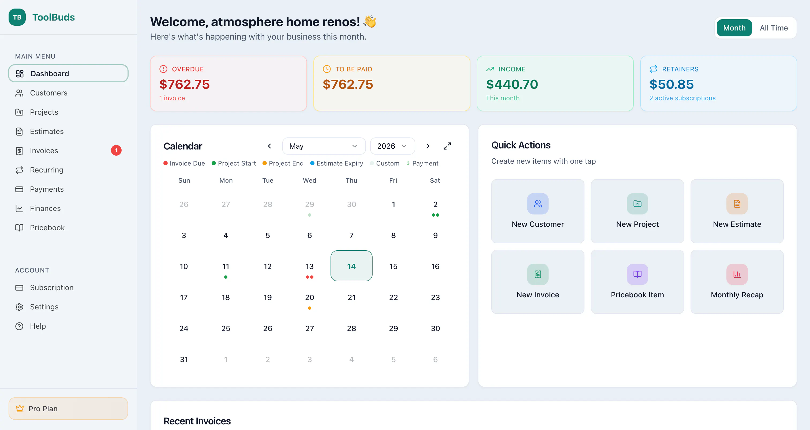
Task: Click the Customers people icon in the sidebar
Action: click(x=20, y=93)
